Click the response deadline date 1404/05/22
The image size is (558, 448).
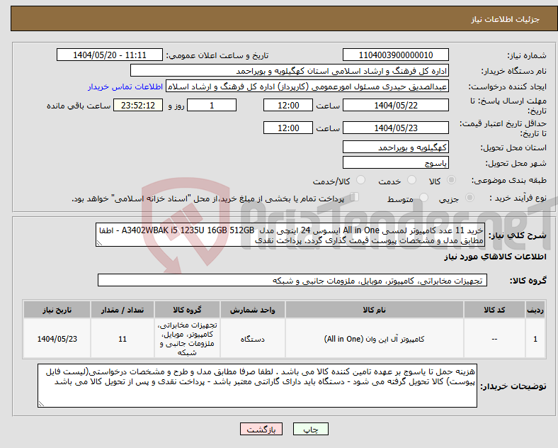tap(395, 106)
